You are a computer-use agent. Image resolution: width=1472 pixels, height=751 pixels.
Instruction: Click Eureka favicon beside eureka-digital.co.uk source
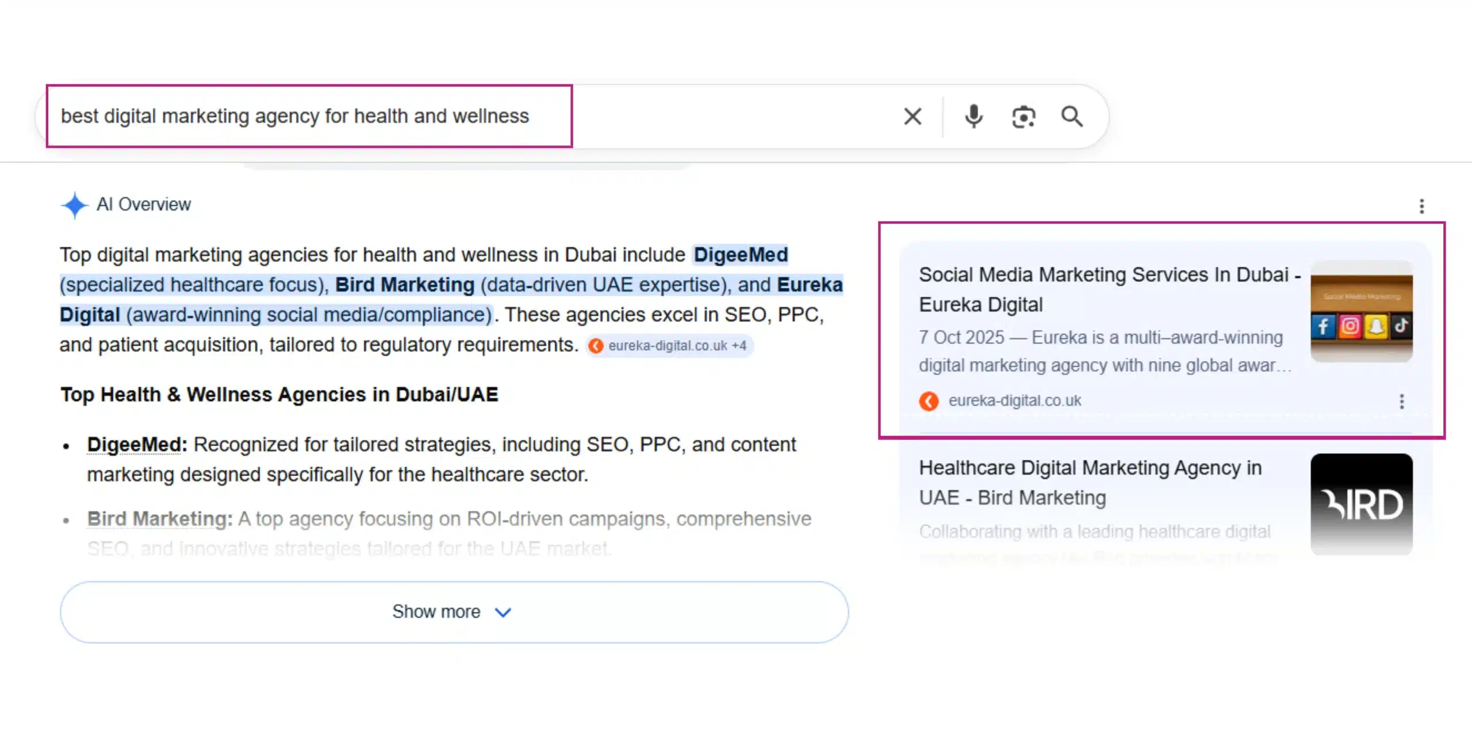tap(929, 401)
